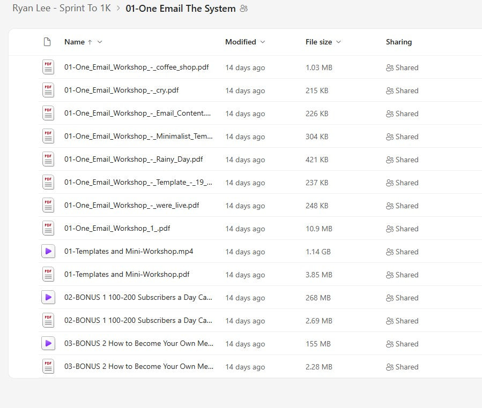Image resolution: width=482 pixels, height=408 pixels.
Task: Navigate to Ryan Lee - Sprint To 1K breadcrumb
Action: click(62, 9)
